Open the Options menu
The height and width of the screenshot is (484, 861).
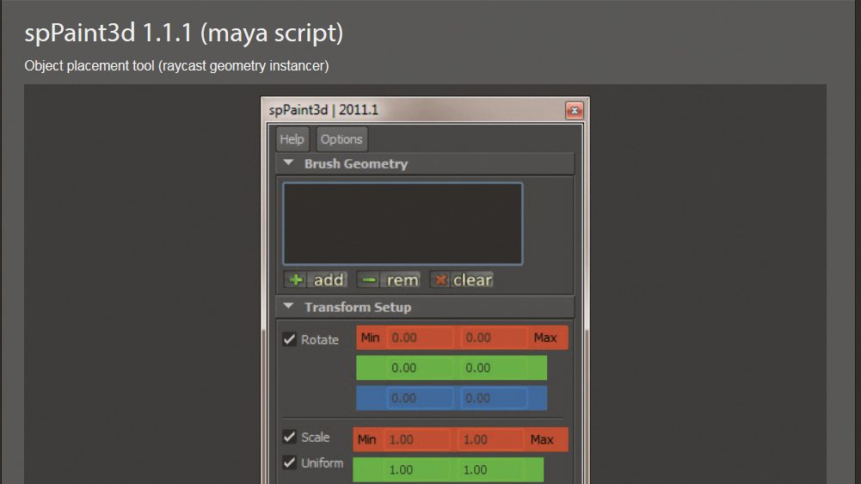pos(341,139)
